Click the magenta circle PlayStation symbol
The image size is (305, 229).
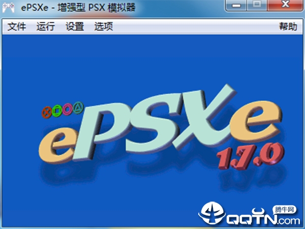point(68,109)
